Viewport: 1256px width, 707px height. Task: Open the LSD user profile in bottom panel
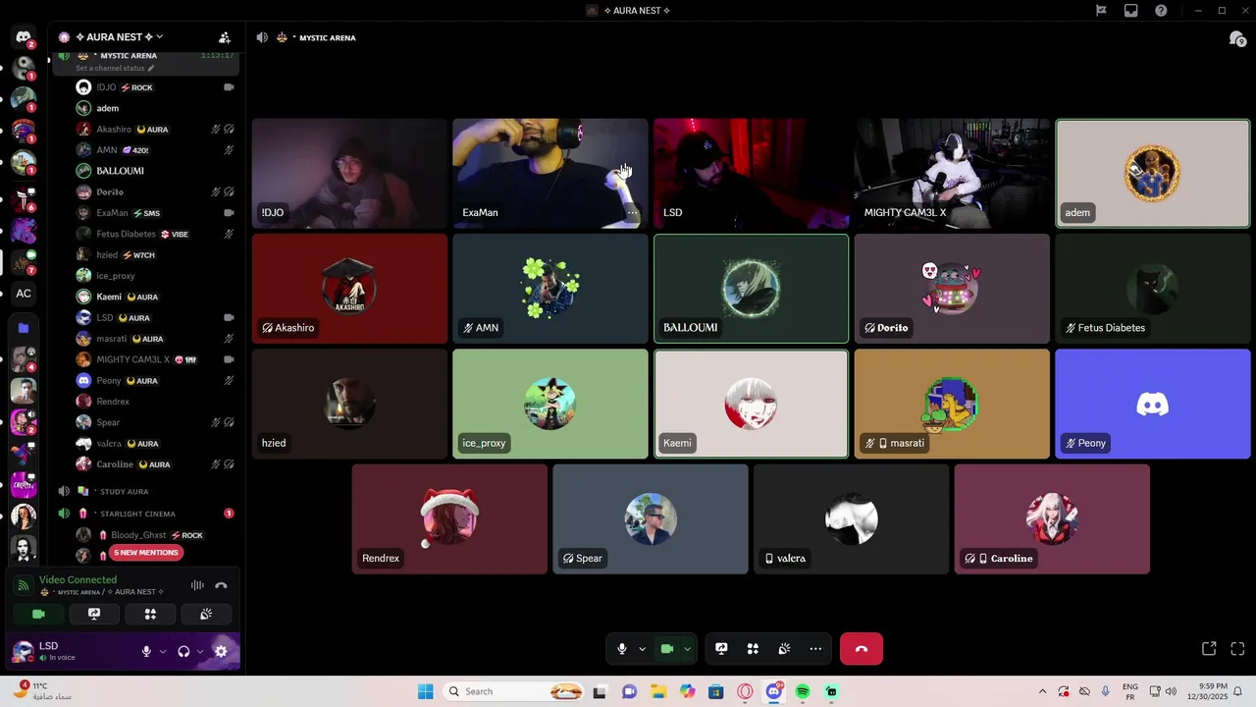click(69, 651)
